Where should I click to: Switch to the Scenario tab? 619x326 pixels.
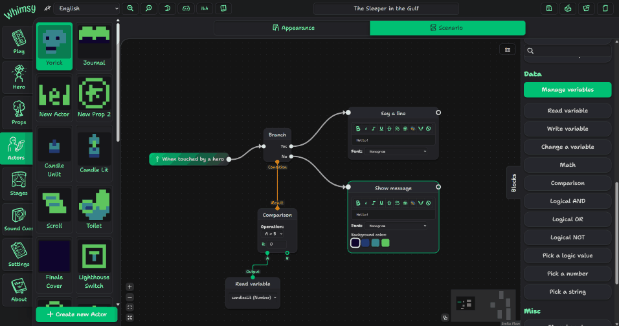[447, 28]
